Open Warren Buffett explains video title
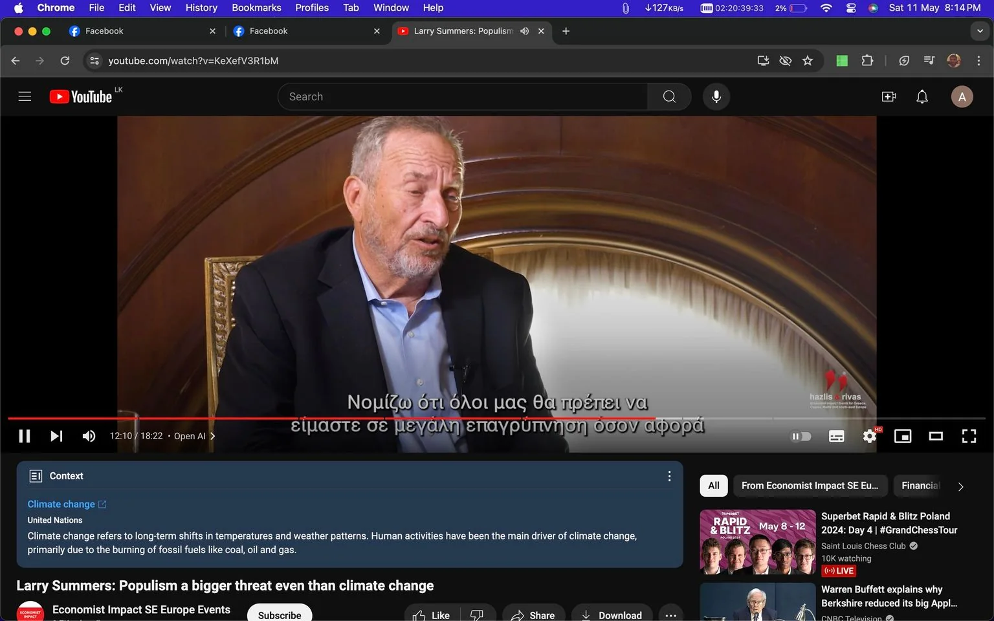 (889, 596)
